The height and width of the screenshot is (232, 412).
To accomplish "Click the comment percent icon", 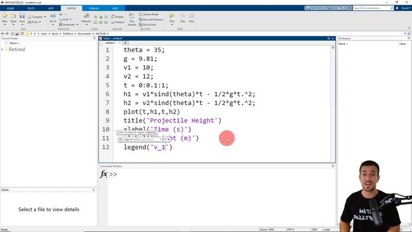I will pyautogui.click(x=95, y=17).
